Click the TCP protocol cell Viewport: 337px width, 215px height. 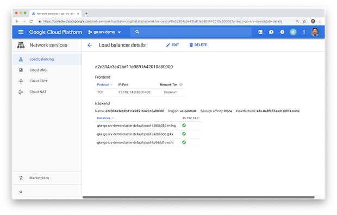pyautogui.click(x=101, y=92)
